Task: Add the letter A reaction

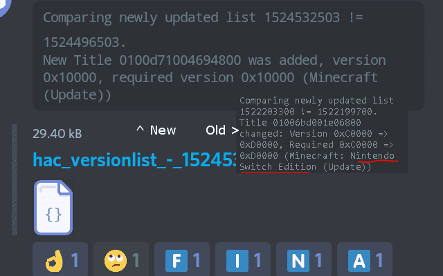Action: [x=365, y=260]
